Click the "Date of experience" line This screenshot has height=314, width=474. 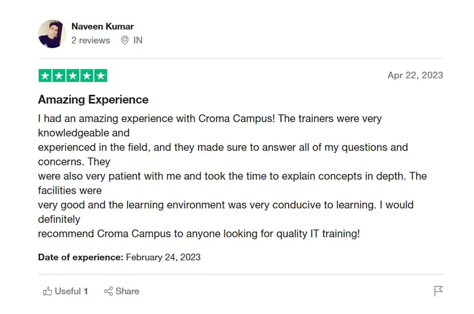point(119,257)
